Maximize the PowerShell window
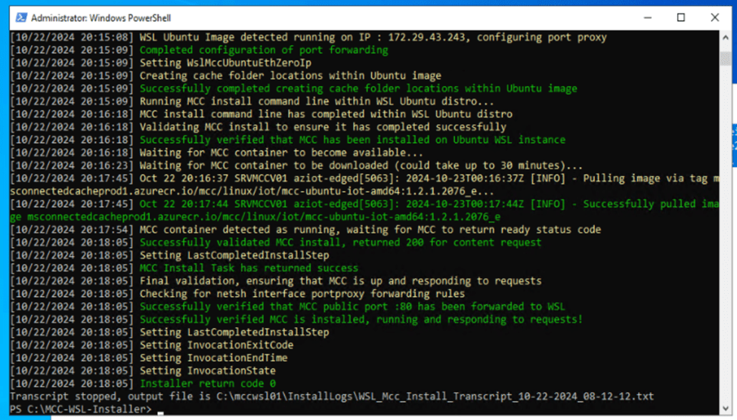Image resolution: width=737 pixels, height=420 pixels. (681, 17)
